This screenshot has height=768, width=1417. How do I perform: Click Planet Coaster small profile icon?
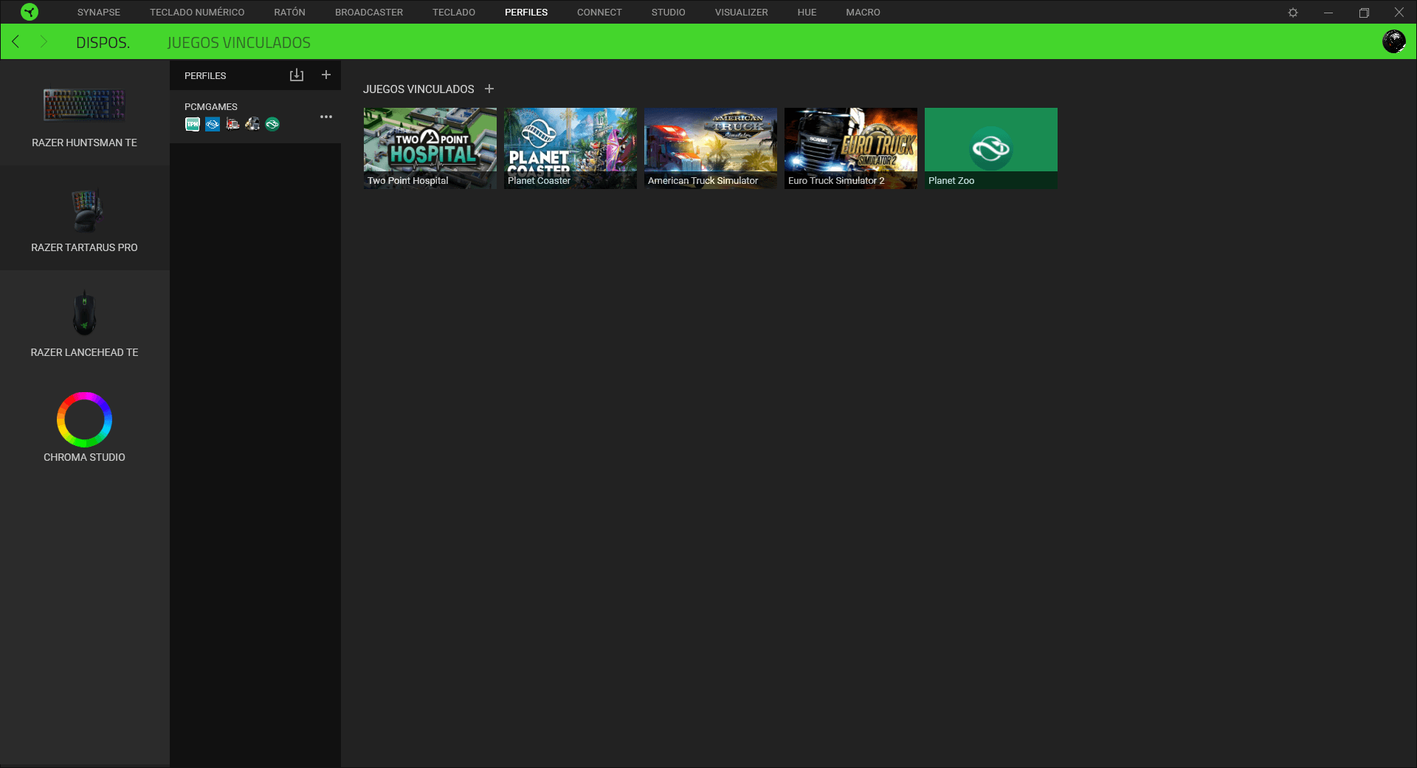[x=213, y=124]
